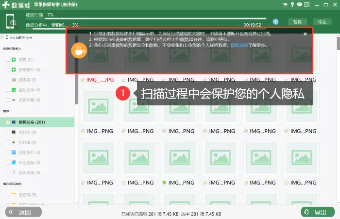Click the 数据扫描 progress bar

pyautogui.click(x=146, y=18)
